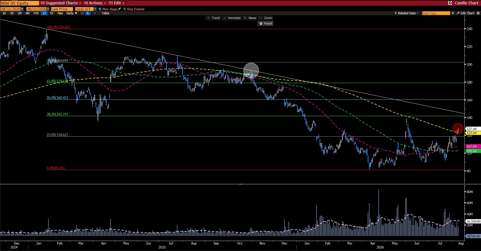Select the 3D time range

12,13
